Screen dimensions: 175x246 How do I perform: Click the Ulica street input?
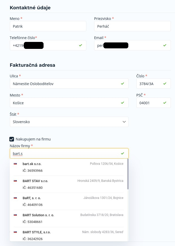[x=69, y=84]
